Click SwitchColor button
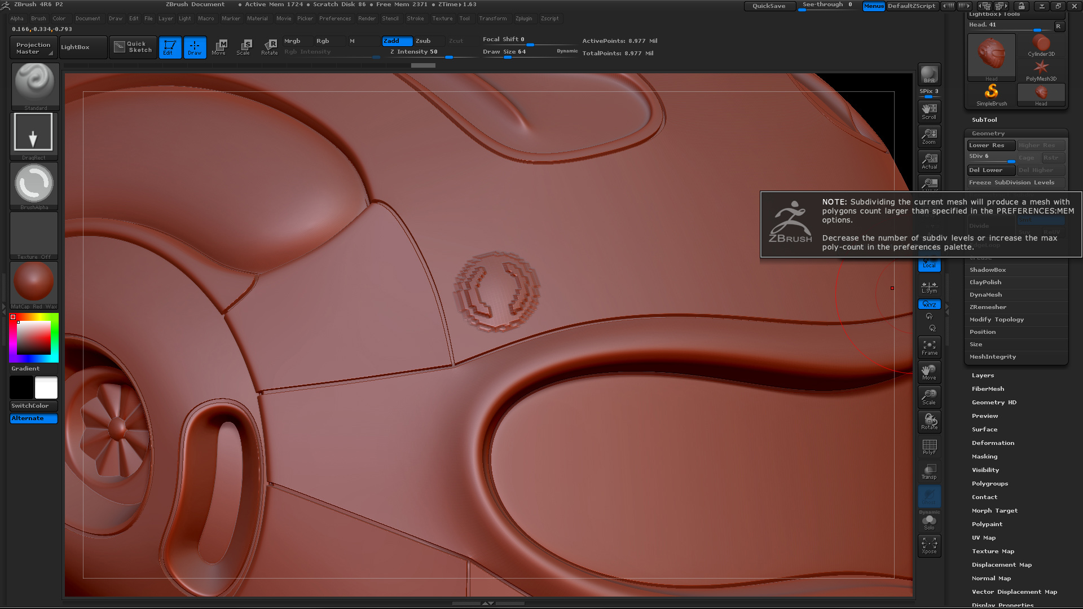 34,406
